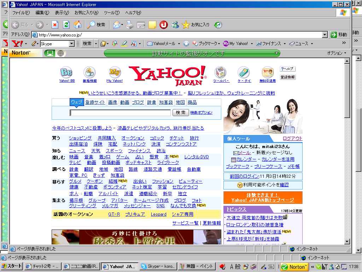Click the 移動 Go button

(339, 35)
